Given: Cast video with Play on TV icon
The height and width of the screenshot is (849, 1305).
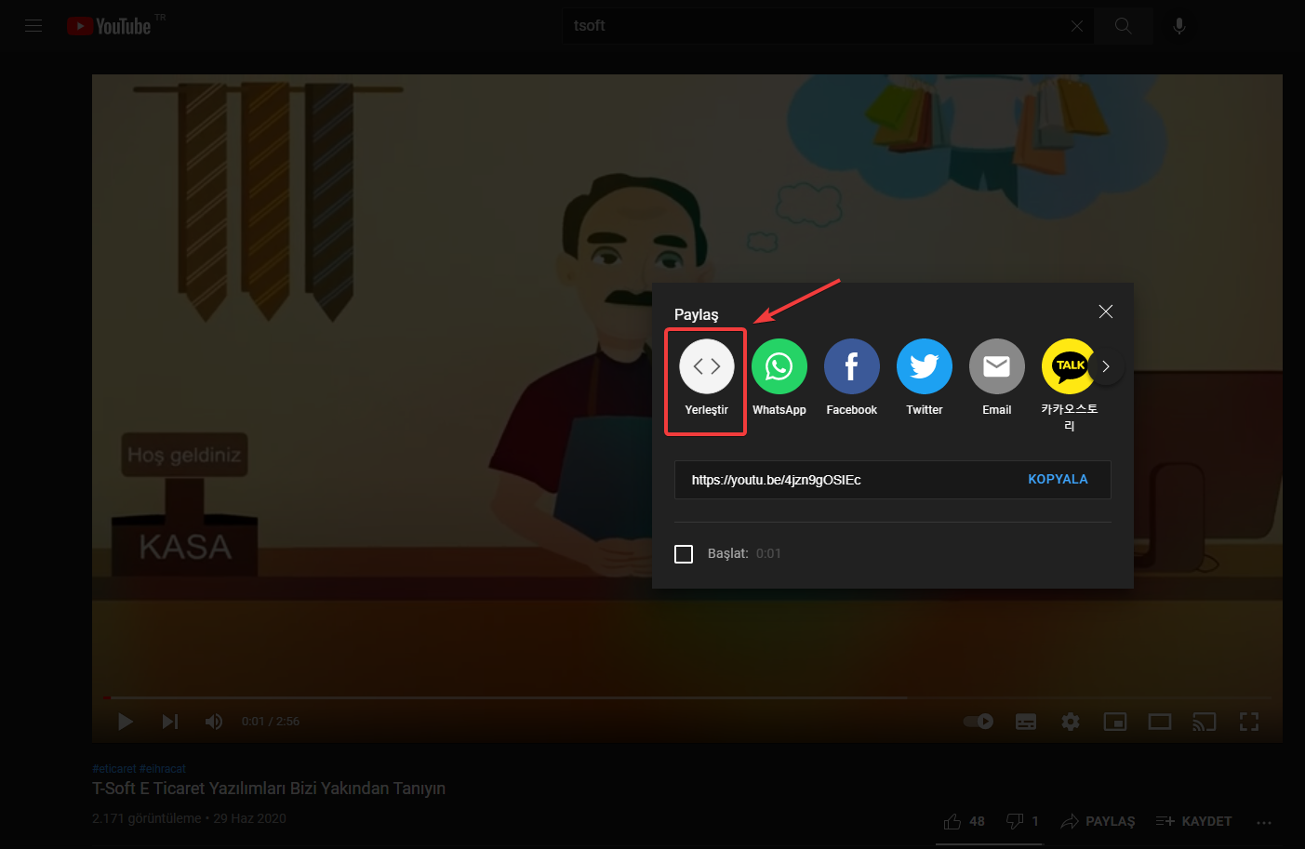Looking at the screenshot, I should click(1205, 722).
